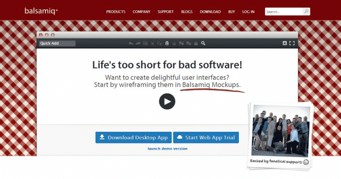Click the Quick Add field
This screenshot has width=341, height=179.
57,43
